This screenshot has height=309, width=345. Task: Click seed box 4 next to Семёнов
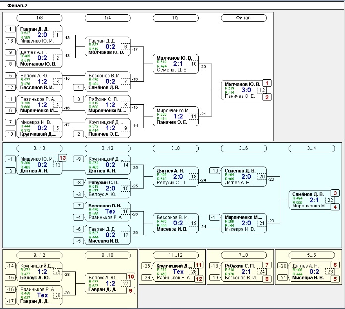[x=78, y=87]
